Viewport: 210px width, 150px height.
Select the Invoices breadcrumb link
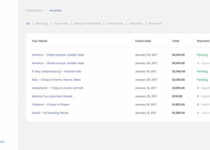coord(55,10)
